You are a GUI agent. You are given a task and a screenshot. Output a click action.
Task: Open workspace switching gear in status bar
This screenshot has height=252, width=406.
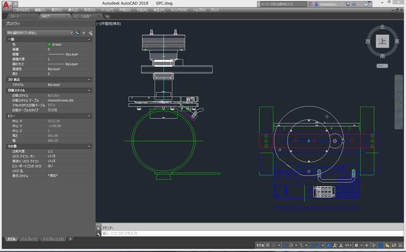coord(357,245)
